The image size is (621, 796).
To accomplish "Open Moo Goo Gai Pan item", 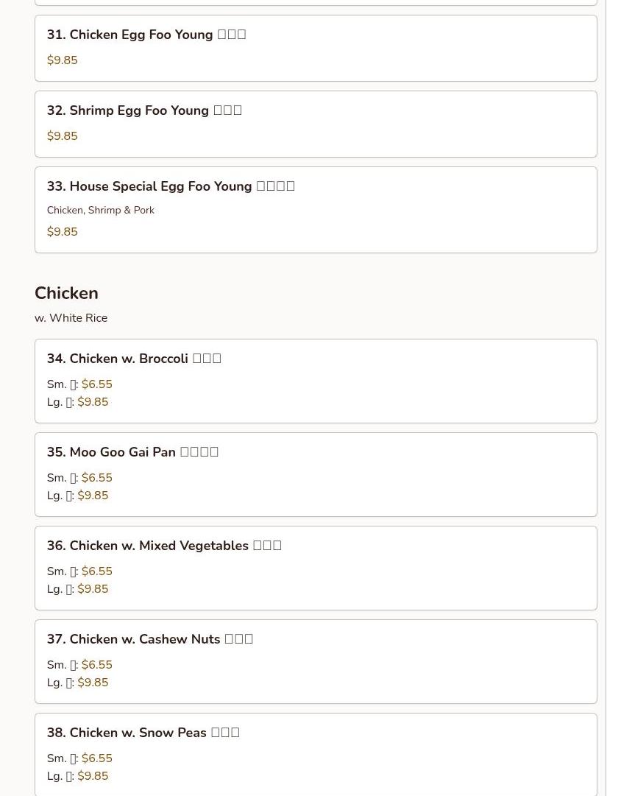I will coord(316,475).
